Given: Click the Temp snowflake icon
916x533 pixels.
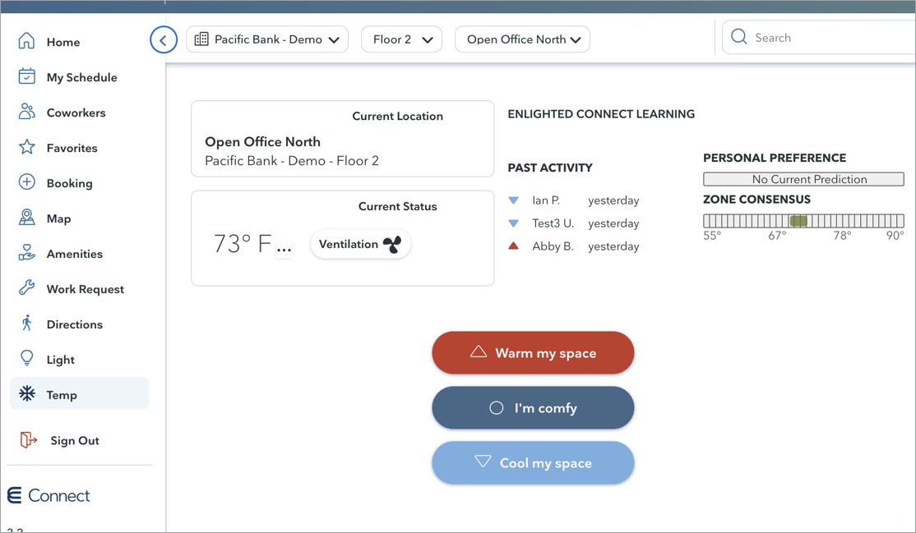Looking at the screenshot, I should pyautogui.click(x=26, y=393).
